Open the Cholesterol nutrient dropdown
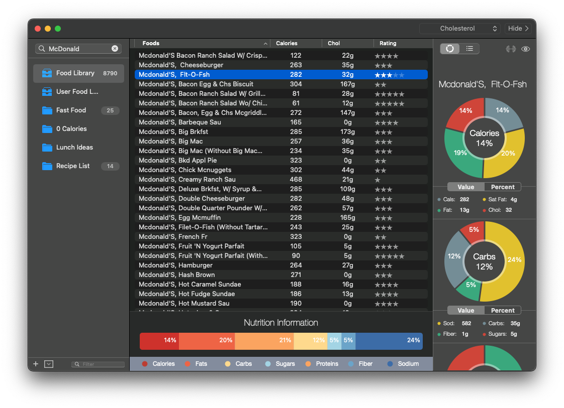Viewport: 564px width, 408px height. 460,29
